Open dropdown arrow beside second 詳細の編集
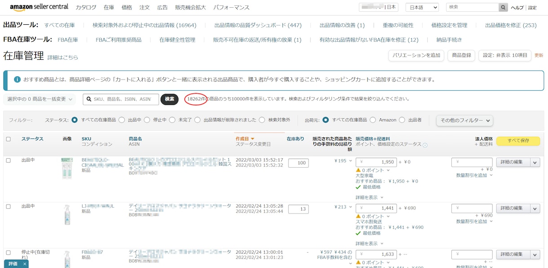548x268 pixels. [x=535, y=208]
